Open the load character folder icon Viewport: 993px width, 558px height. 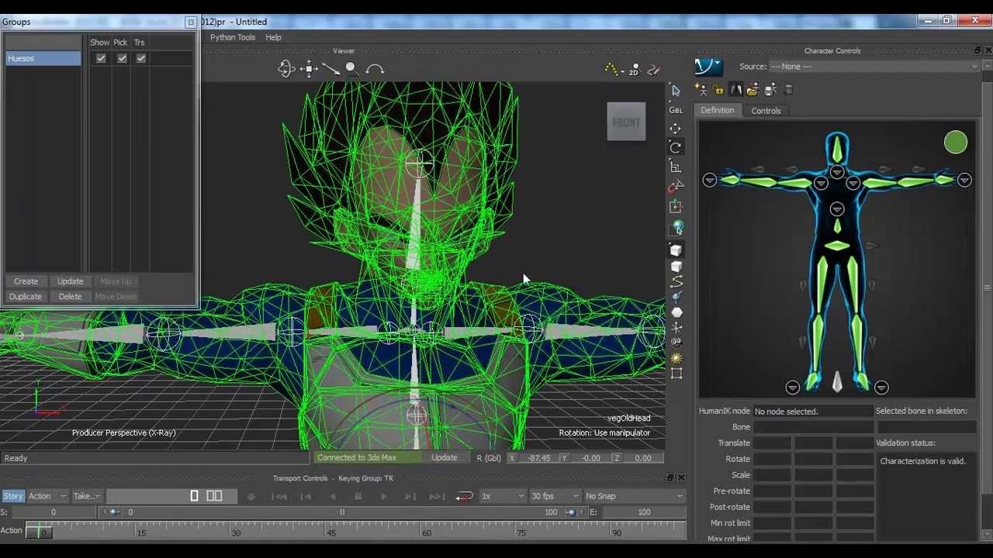pyautogui.click(x=753, y=90)
